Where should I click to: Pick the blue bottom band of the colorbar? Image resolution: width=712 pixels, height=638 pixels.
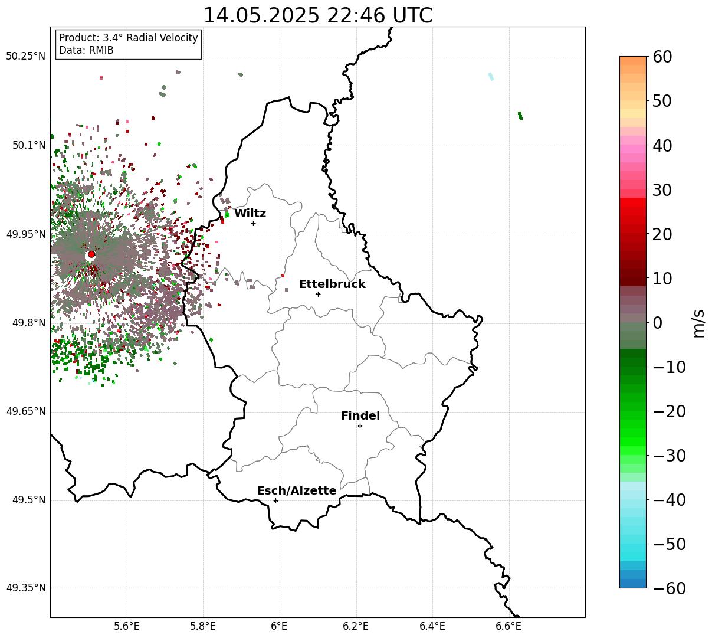coord(633,583)
